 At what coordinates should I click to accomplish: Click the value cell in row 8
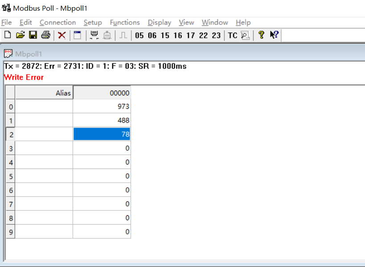(102, 218)
